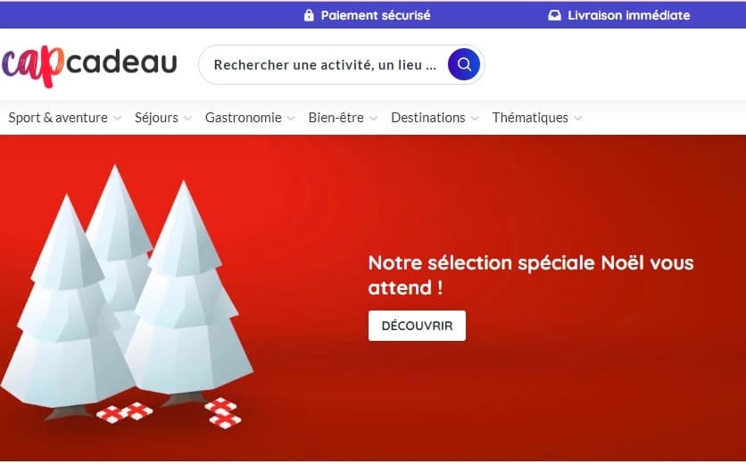Expand the Bien-être dropdown arrow
This screenshot has height=464, width=746.
(x=374, y=118)
